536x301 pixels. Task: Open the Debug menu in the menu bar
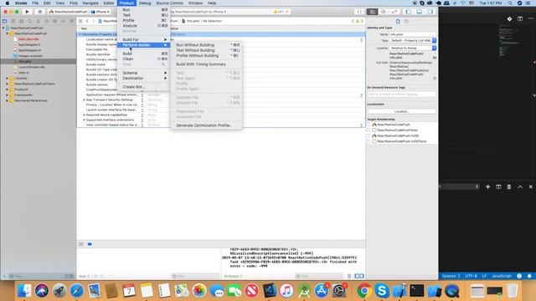point(145,3)
